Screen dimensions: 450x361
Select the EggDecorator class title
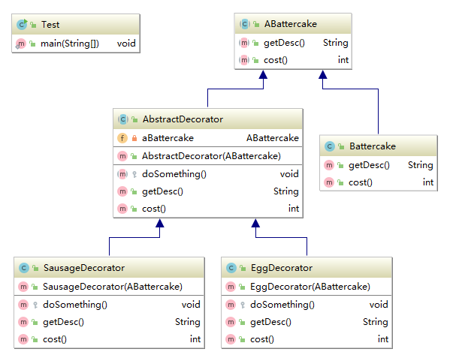pyautogui.click(x=282, y=268)
